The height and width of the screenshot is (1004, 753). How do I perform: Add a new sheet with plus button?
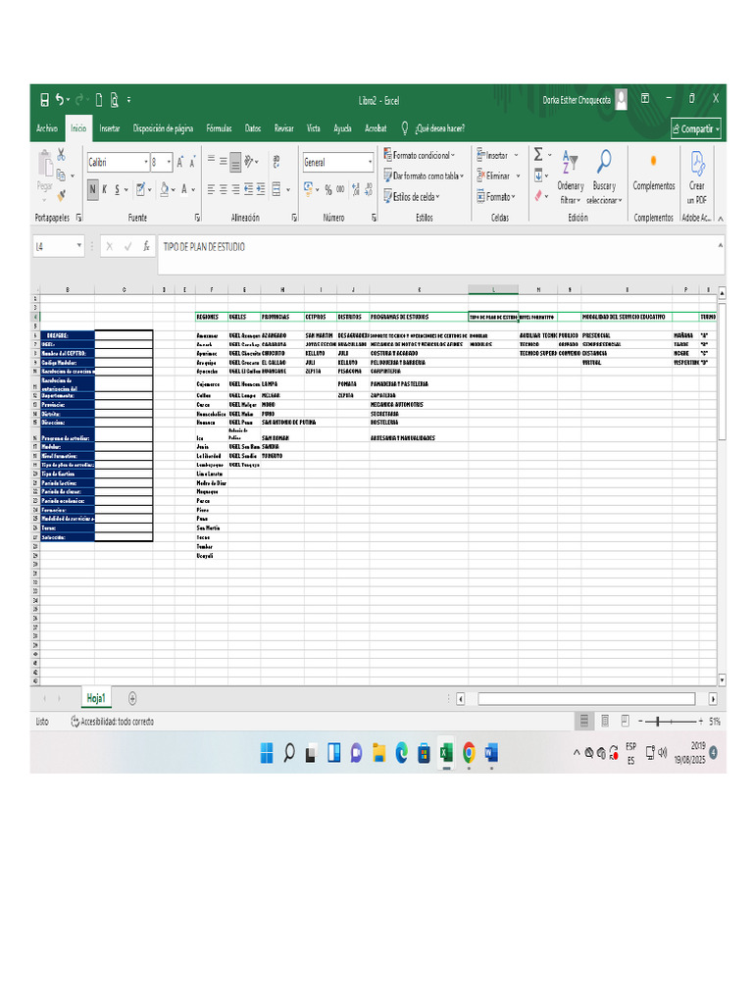132,698
